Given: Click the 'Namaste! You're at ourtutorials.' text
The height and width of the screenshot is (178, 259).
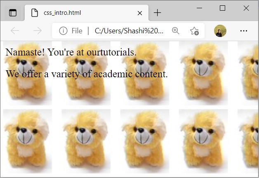Looking at the screenshot, I should coord(71,52).
